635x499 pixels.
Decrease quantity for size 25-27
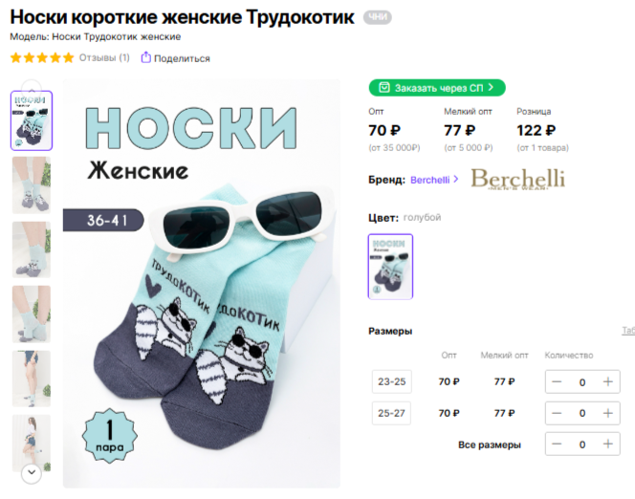557,413
